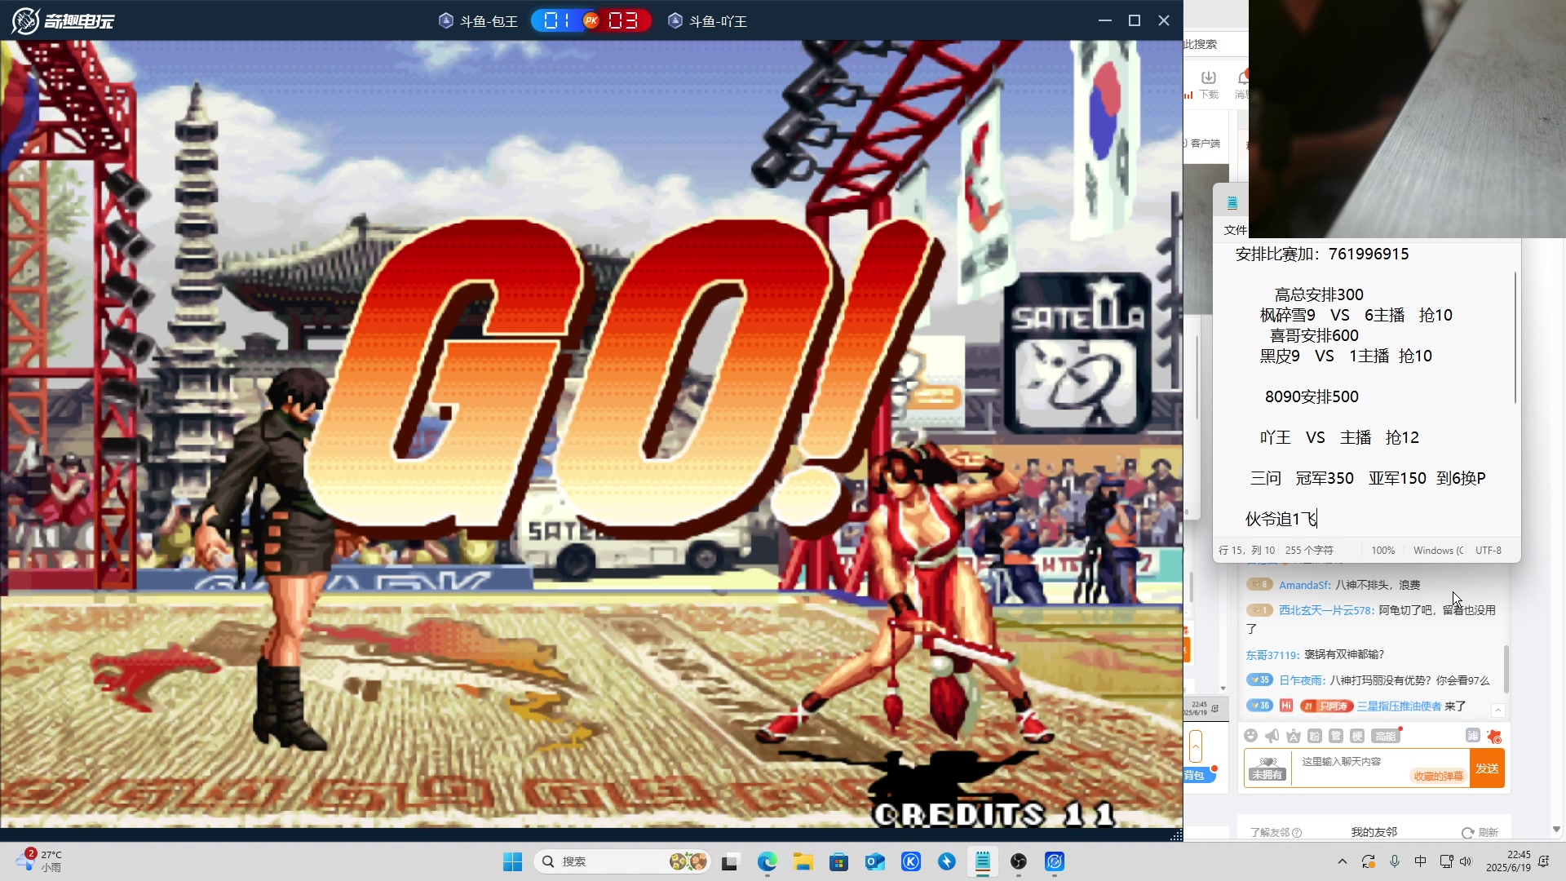Click the chat list scrollbar thumb
The width and height of the screenshot is (1566, 881).
[x=1506, y=669]
